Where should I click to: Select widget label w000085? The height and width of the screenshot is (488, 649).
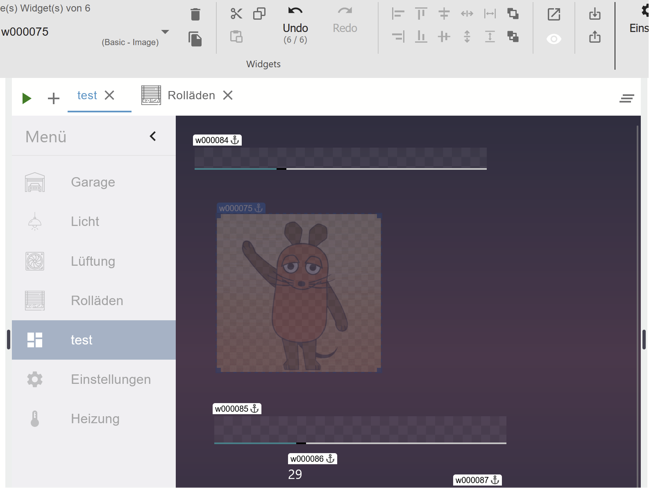(x=237, y=409)
